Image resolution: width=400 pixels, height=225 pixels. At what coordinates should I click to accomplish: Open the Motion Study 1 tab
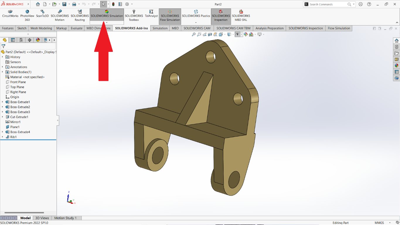point(65,218)
